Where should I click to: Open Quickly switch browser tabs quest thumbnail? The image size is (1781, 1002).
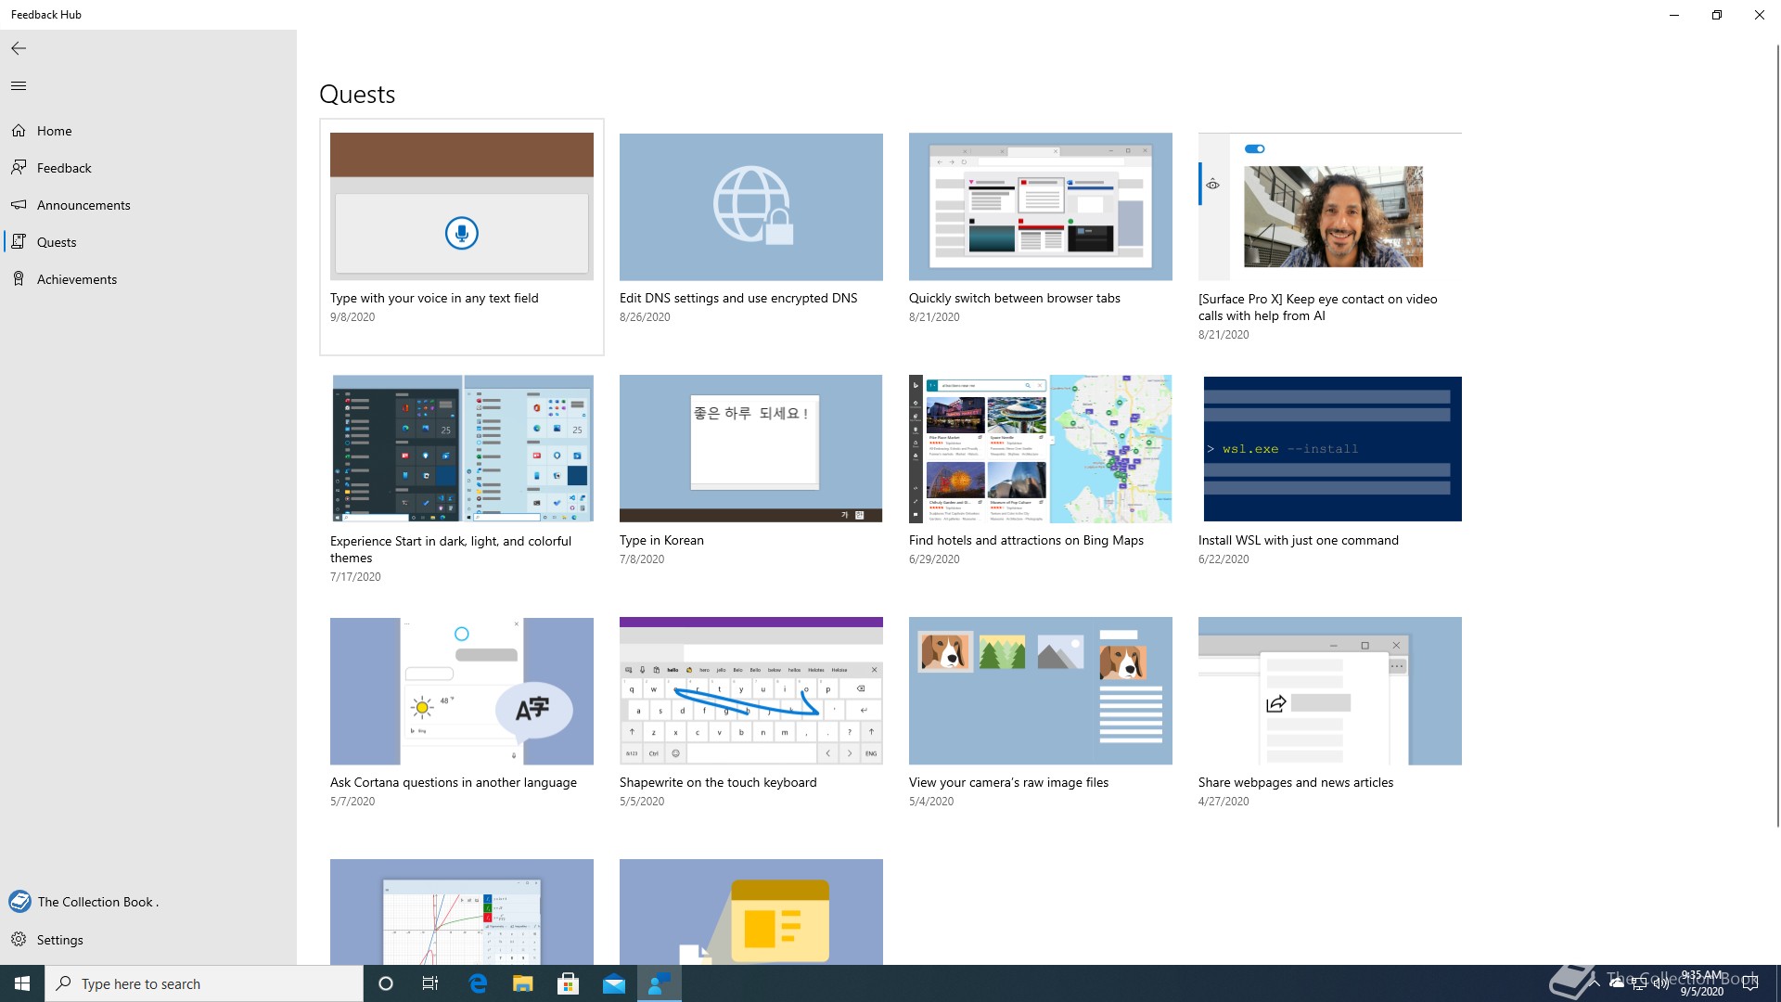tap(1041, 207)
